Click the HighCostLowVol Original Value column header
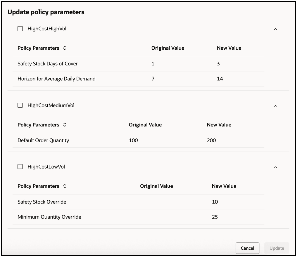Viewport: 297px width, 257px height. [x=156, y=186]
